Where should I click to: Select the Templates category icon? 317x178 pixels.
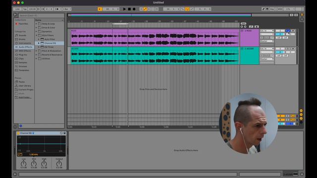(16, 70)
